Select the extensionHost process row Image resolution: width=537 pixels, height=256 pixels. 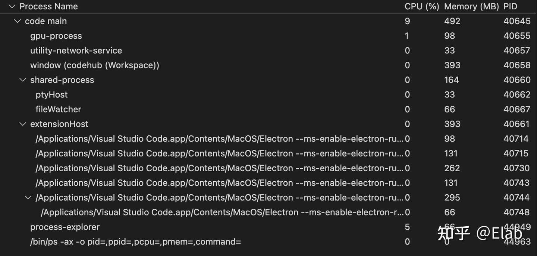(x=59, y=124)
